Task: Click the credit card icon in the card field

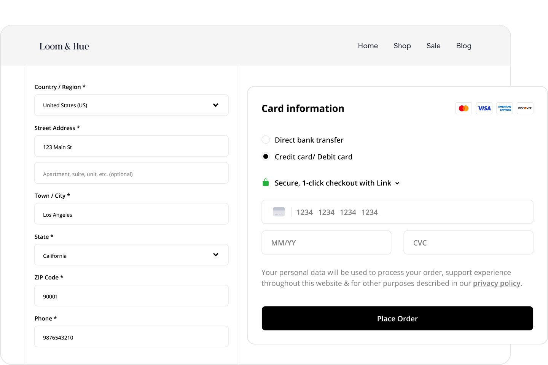Action: [x=279, y=212]
